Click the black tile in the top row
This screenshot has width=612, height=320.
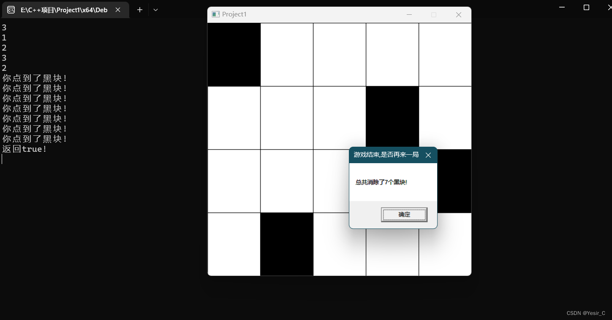coord(234,54)
